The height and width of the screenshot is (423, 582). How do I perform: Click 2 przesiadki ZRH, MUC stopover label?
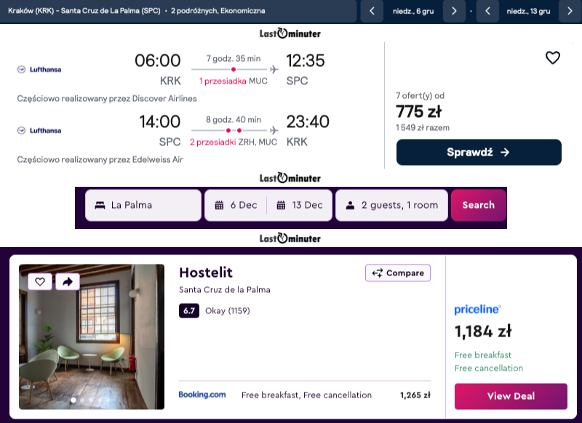tap(234, 142)
